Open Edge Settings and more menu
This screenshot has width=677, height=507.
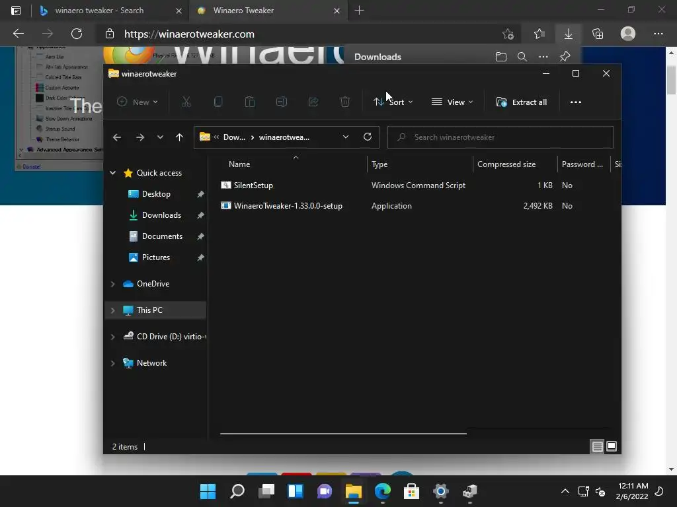coord(658,34)
